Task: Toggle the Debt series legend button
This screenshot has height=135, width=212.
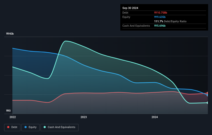Action: [12, 127]
